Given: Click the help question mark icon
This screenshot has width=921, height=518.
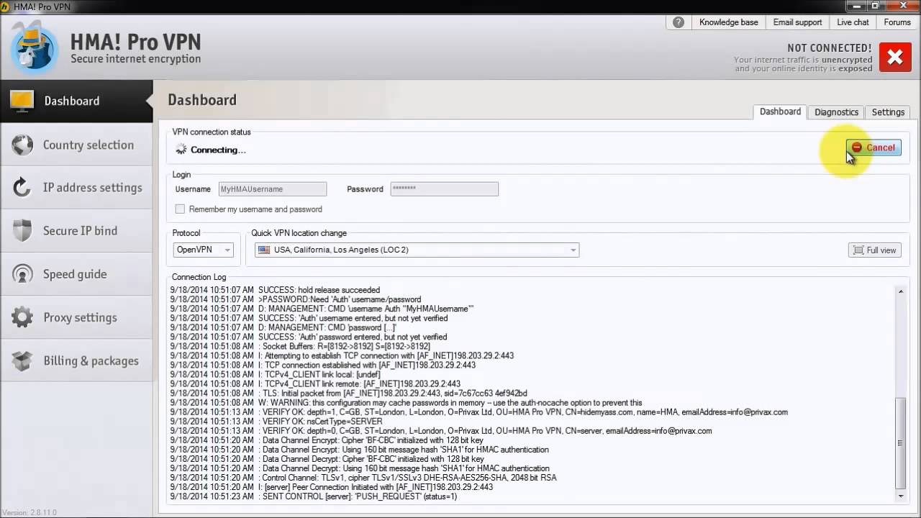Looking at the screenshot, I should point(679,22).
